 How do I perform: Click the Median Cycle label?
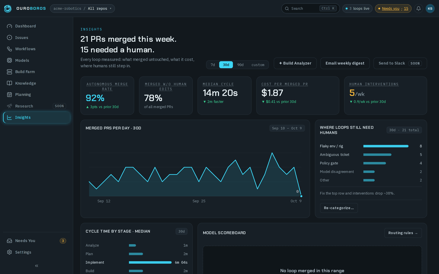(x=218, y=84)
